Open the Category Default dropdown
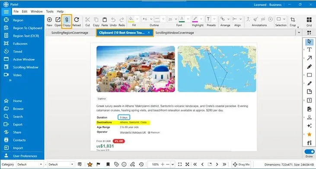316x169 pixels. pyautogui.click(x=30, y=164)
